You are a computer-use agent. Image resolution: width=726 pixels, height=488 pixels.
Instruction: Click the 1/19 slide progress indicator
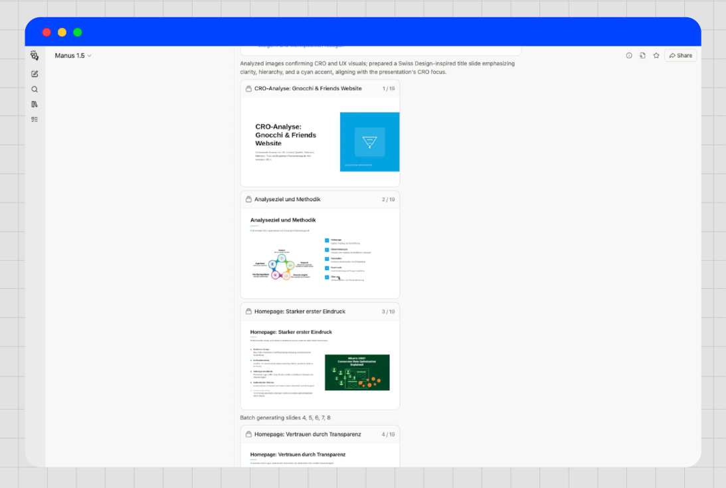(388, 88)
